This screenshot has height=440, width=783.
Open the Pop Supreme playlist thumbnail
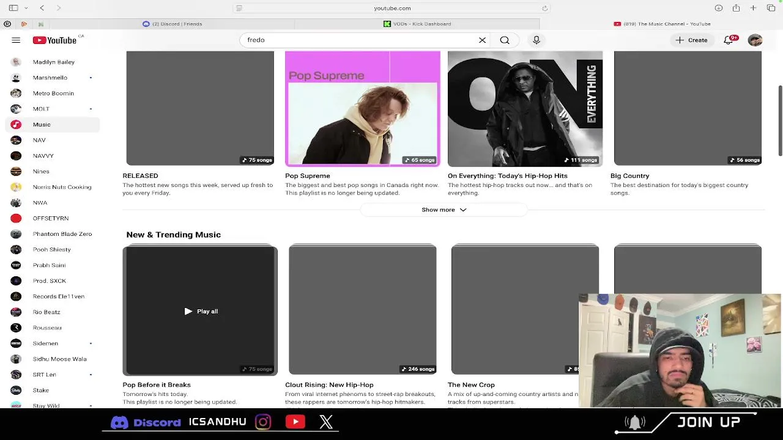pos(362,109)
